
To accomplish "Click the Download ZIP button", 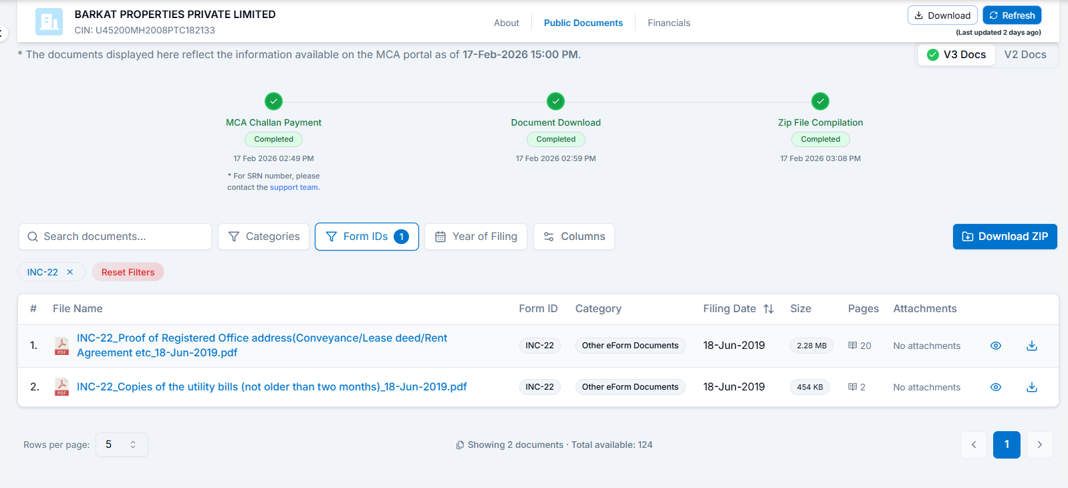I will [1005, 237].
